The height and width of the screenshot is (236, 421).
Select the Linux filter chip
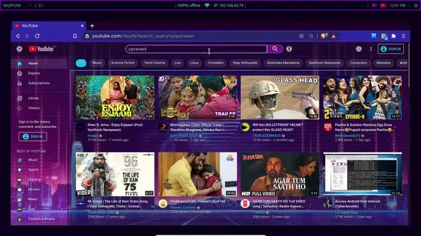point(194,63)
